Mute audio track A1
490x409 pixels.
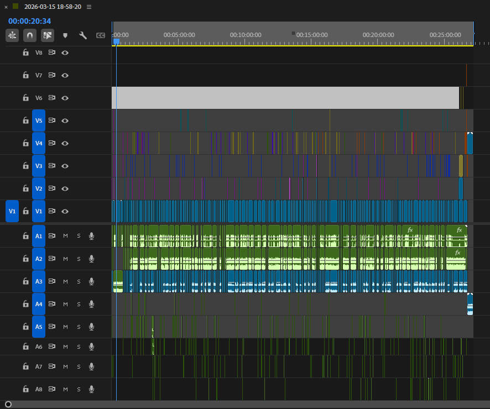click(x=65, y=236)
